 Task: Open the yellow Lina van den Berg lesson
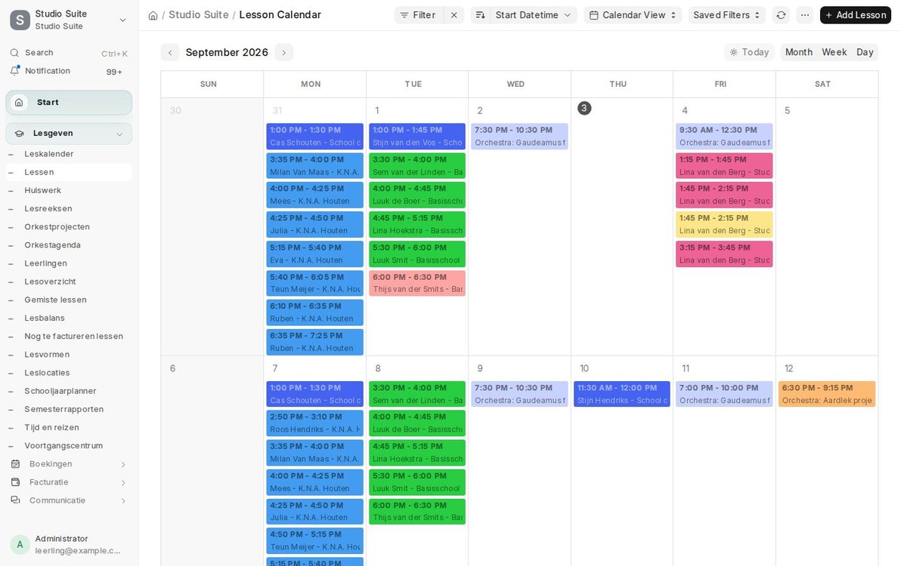pyautogui.click(x=724, y=224)
